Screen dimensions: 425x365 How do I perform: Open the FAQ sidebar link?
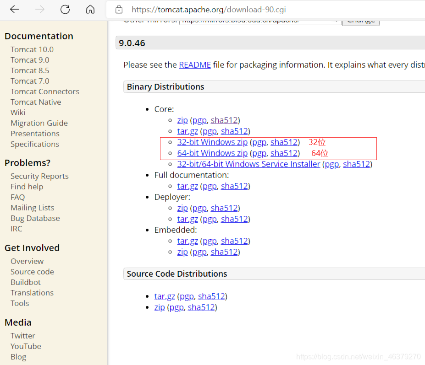(17, 198)
